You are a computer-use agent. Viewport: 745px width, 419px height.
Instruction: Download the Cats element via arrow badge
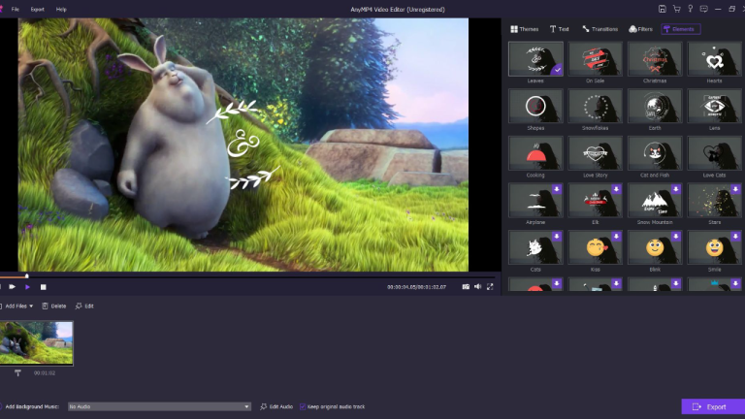tap(557, 236)
